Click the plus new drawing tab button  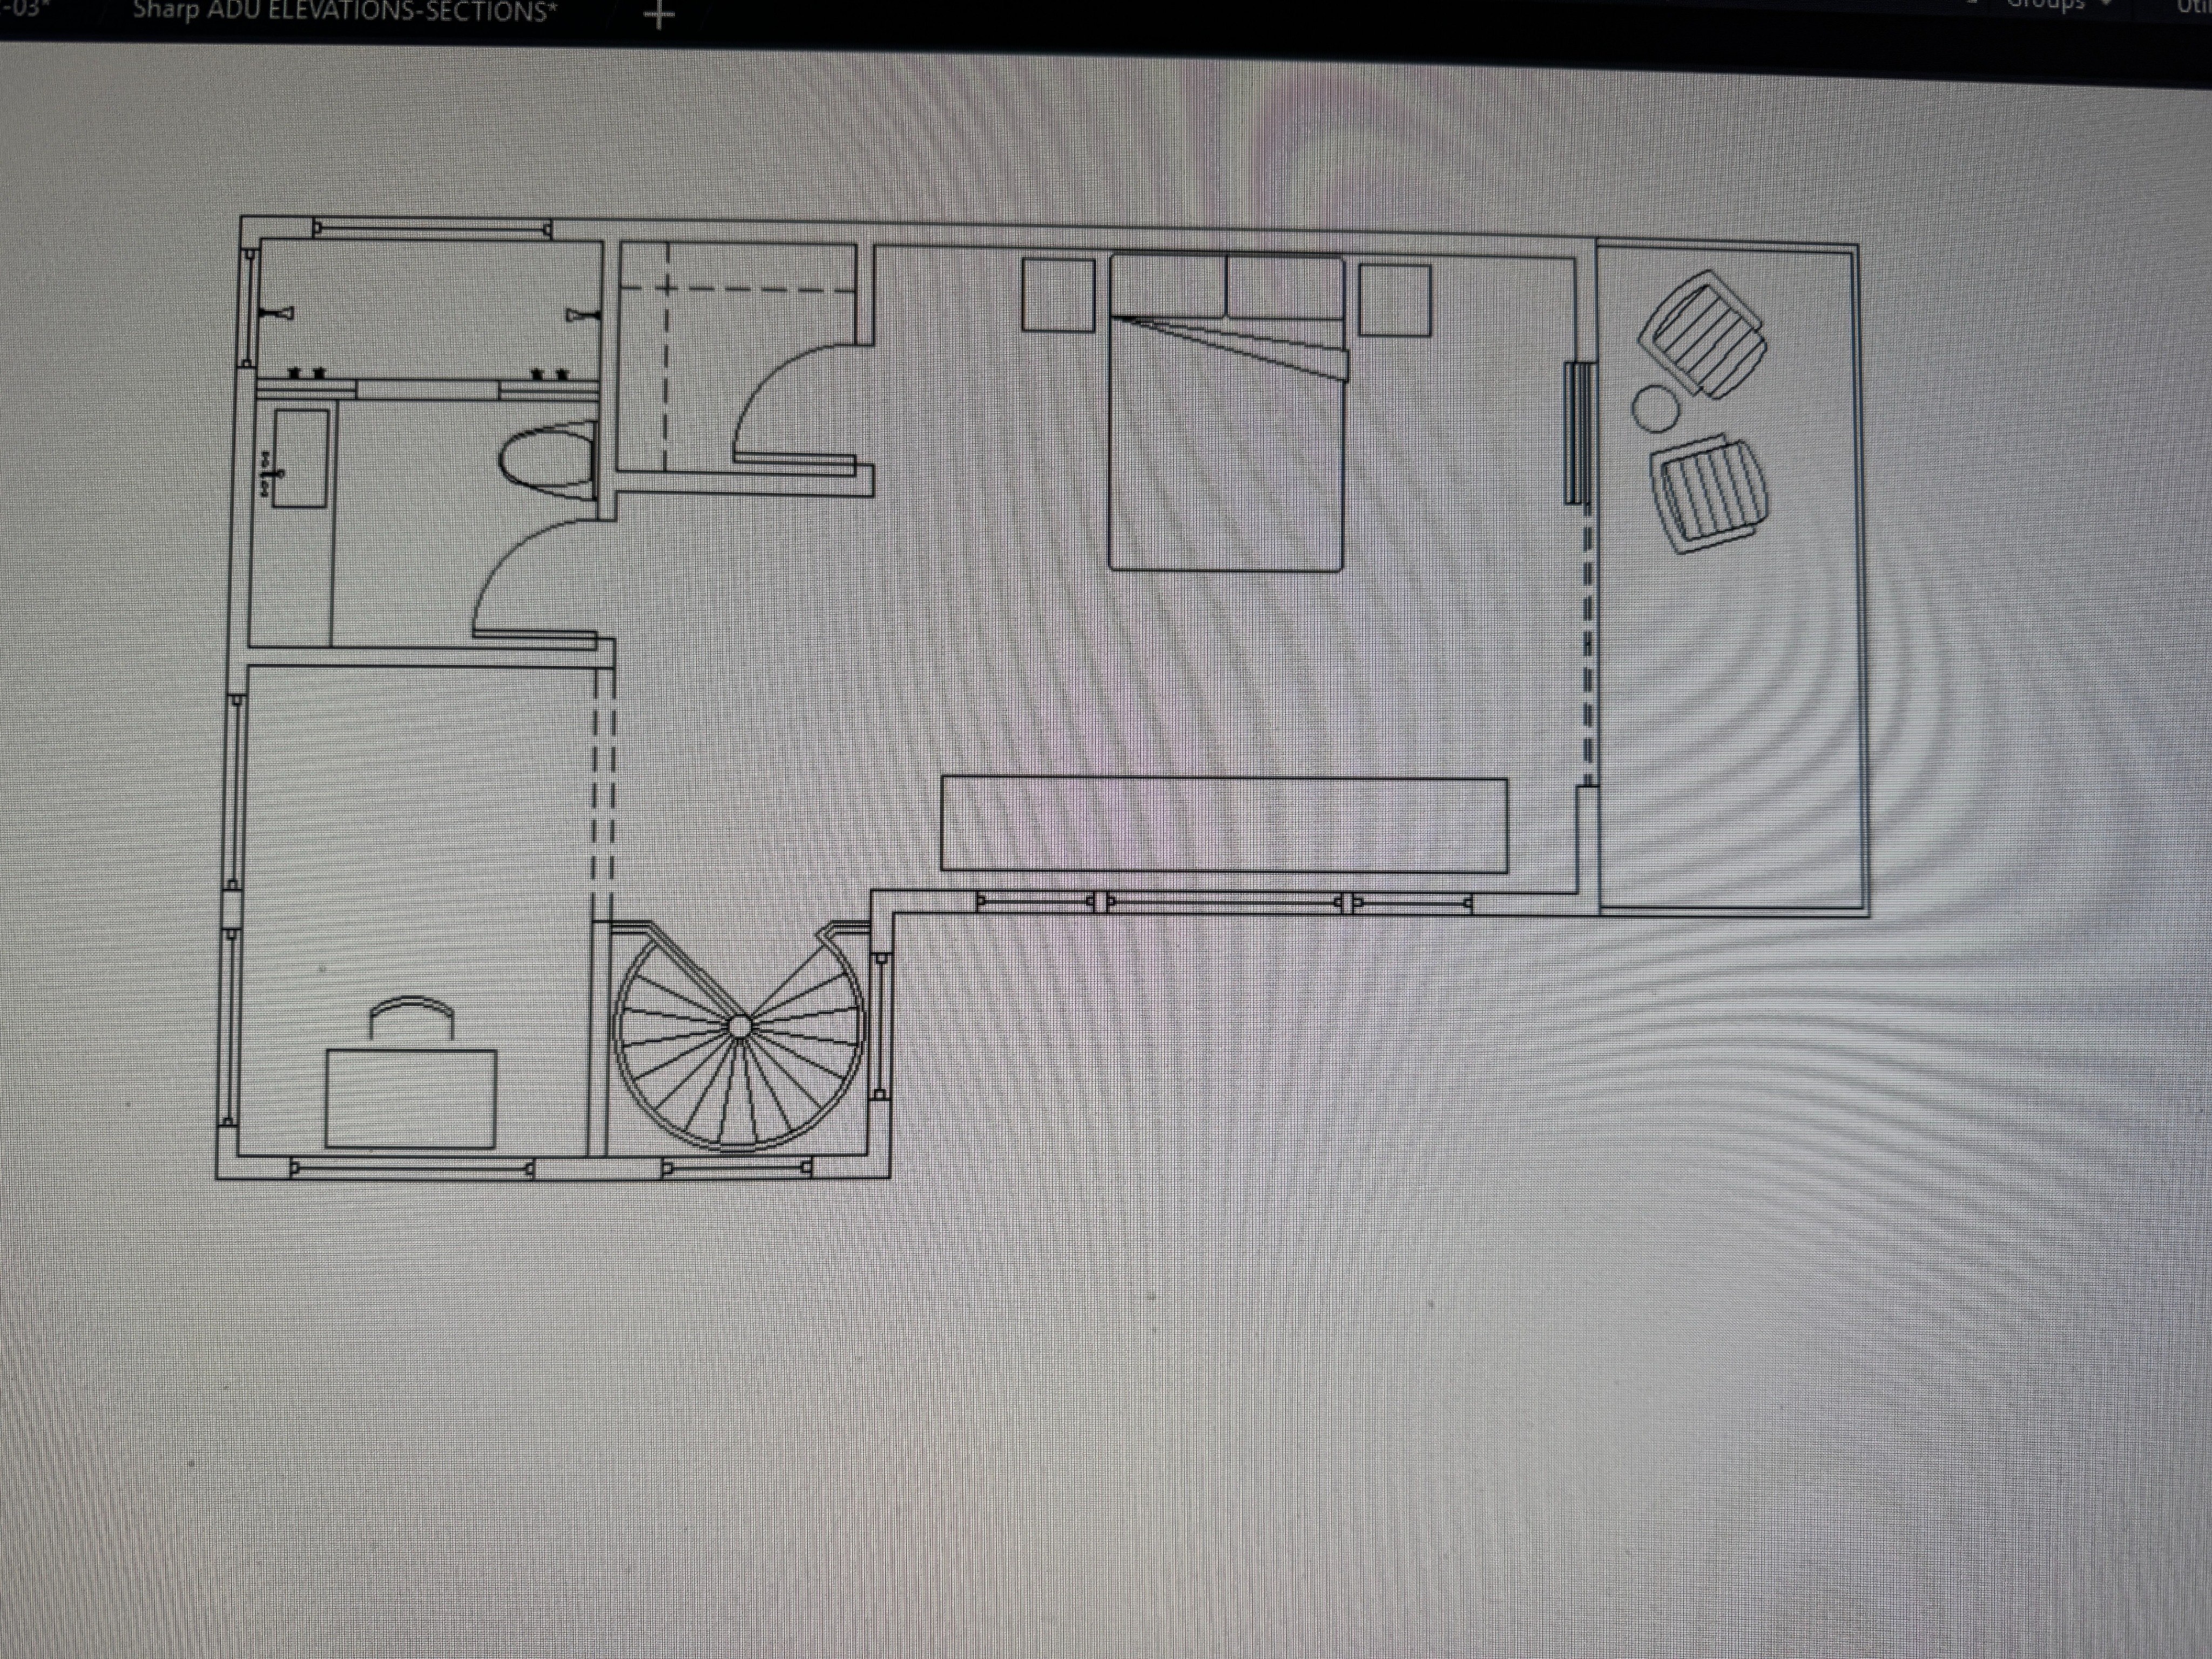pyautogui.click(x=659, y=15)
